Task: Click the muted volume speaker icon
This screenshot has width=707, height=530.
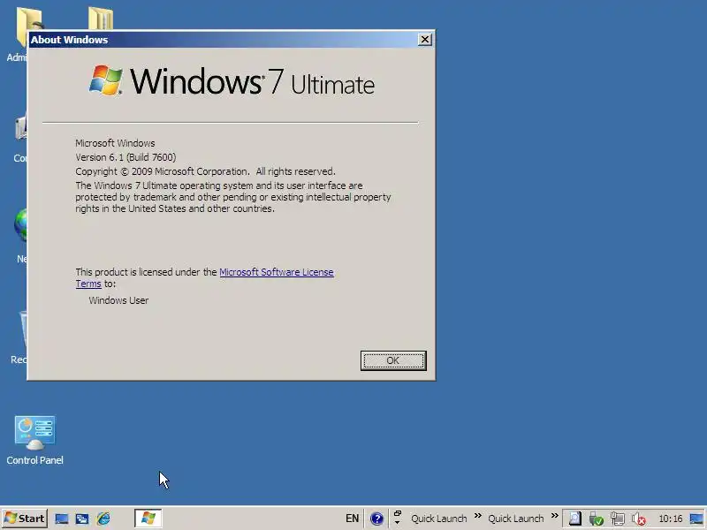Action: (638, 519)
